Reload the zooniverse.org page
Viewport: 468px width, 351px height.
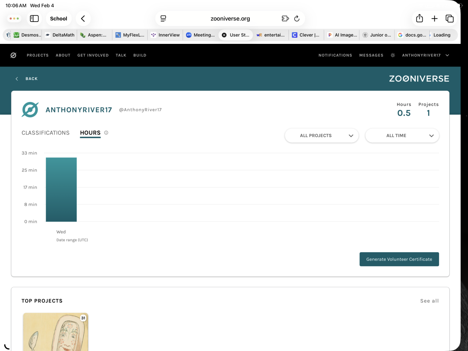point(297,19)
